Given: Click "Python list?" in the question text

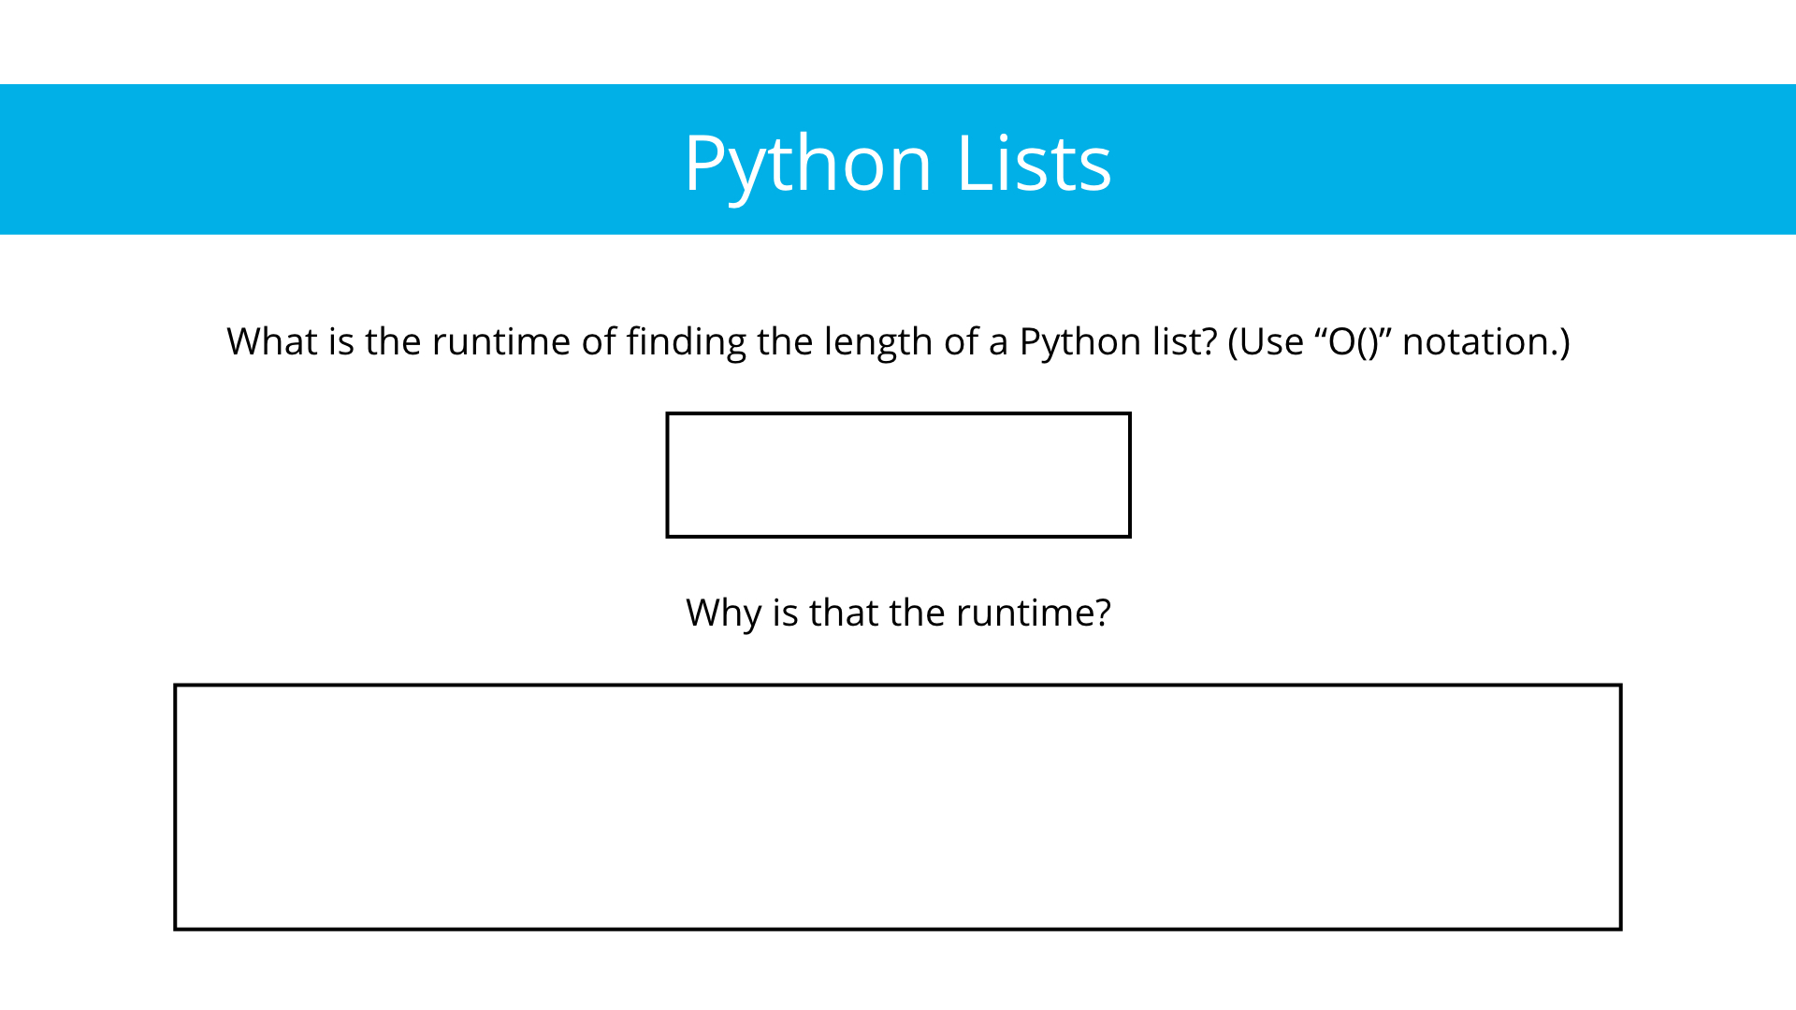Looking at the screenshot, I should (1118, 342).
